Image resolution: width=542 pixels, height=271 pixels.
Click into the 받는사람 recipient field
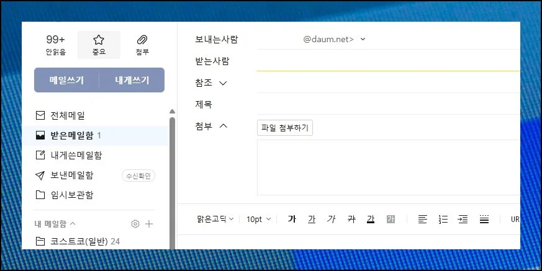point(385,61)
